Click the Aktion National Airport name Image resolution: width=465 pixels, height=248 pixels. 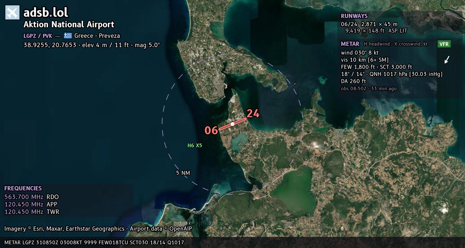(69, 24)
